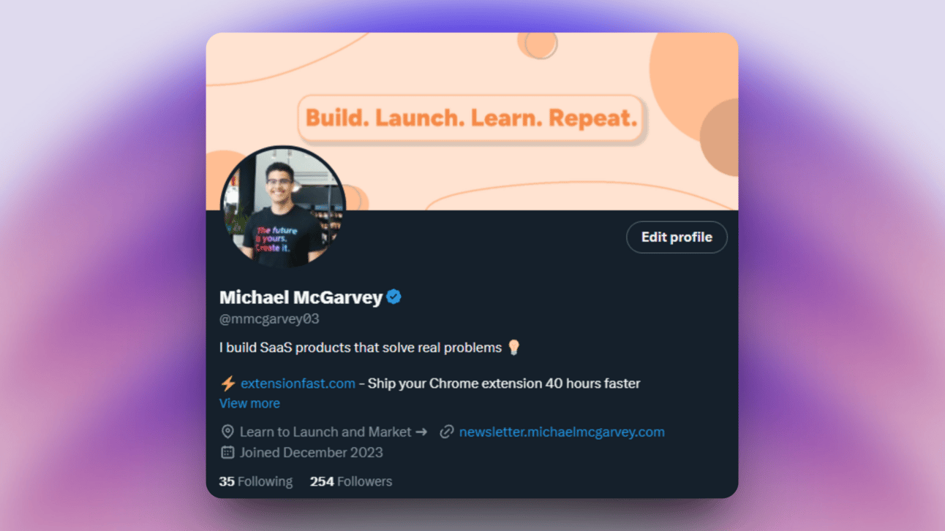The image size is (945, 531).
Task: Open the 35 Following list
Action: (256, 481)
